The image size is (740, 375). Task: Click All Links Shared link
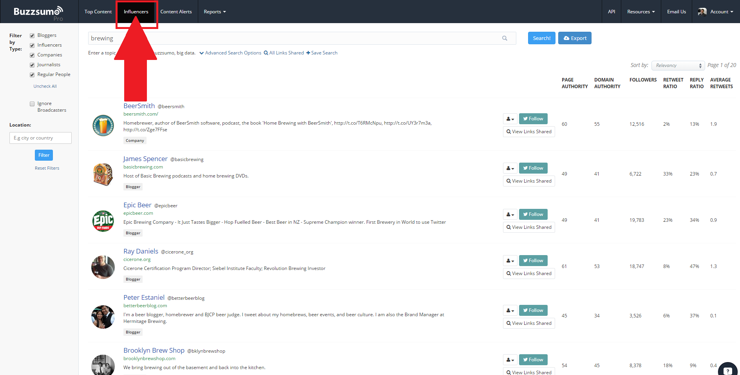tap(284, 53)
